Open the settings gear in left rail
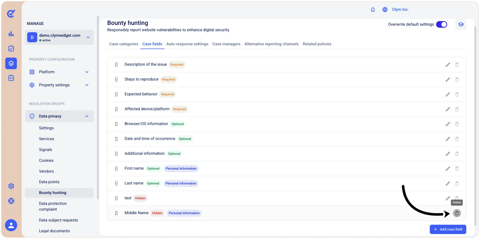 11,186
